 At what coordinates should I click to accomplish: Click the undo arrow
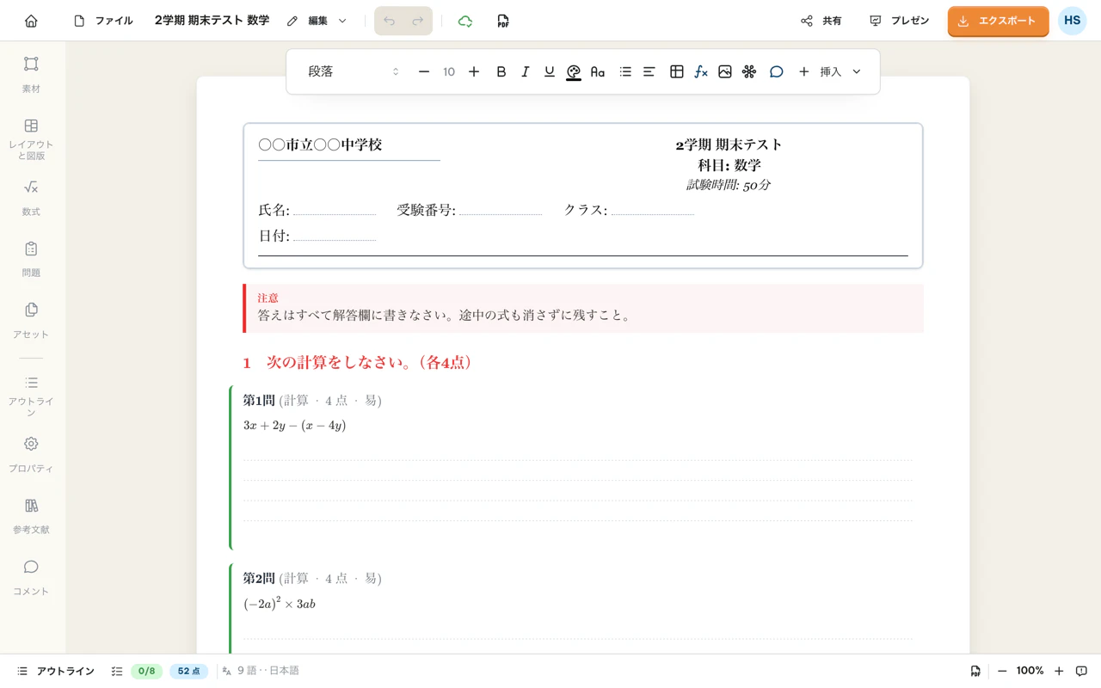point(389,21)
